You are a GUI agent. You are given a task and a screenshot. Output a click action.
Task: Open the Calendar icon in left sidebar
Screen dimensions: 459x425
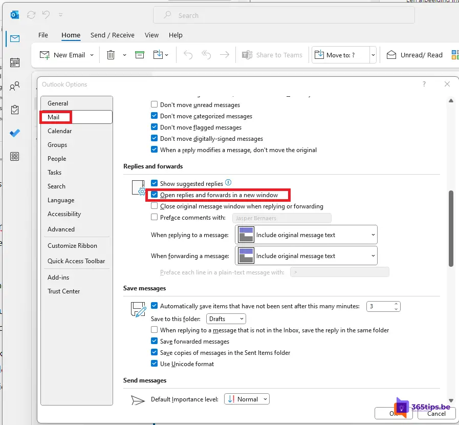tap(15, 62)
